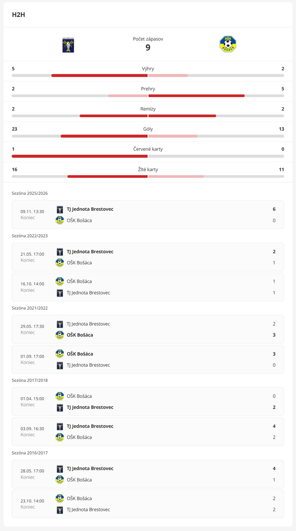Click the Červené karty statistics bar
This screenshot has width=296, height=531.
[148, 156]
